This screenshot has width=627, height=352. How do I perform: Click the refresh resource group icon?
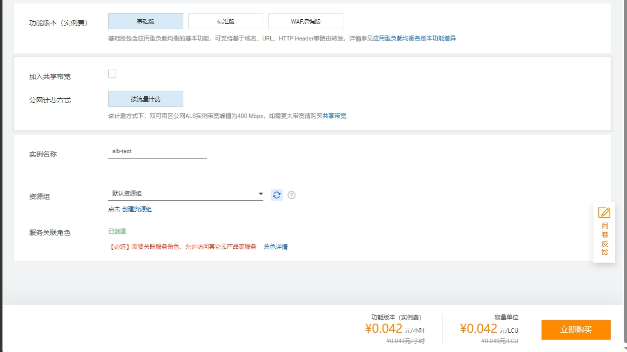click(x=276, y=195)
